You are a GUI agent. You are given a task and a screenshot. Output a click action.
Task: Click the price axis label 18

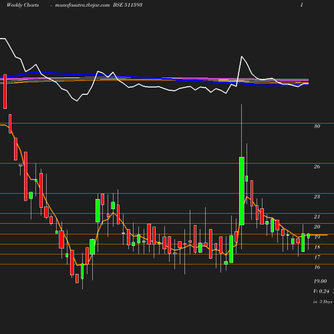(x=317, y=247)
